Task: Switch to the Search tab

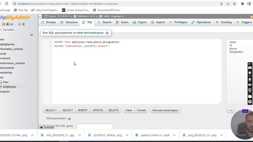Action: [104, 22]
